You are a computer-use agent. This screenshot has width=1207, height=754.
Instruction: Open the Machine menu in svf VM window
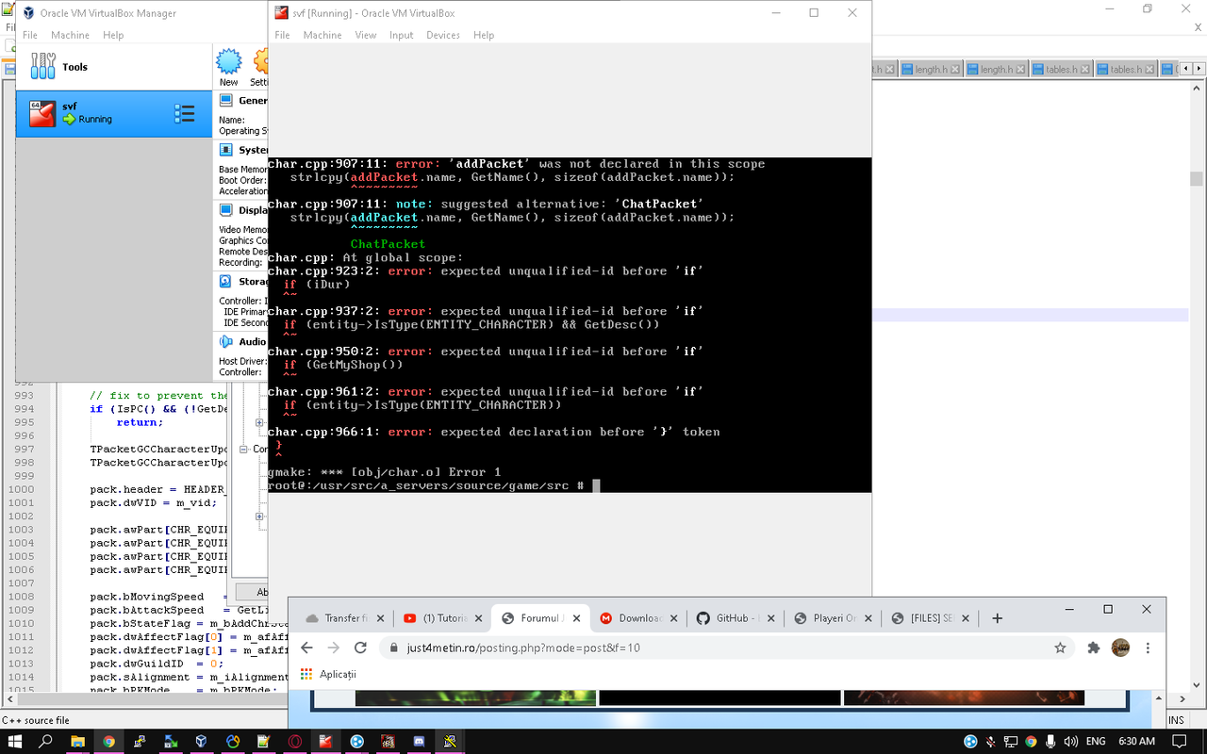[322, 35]
